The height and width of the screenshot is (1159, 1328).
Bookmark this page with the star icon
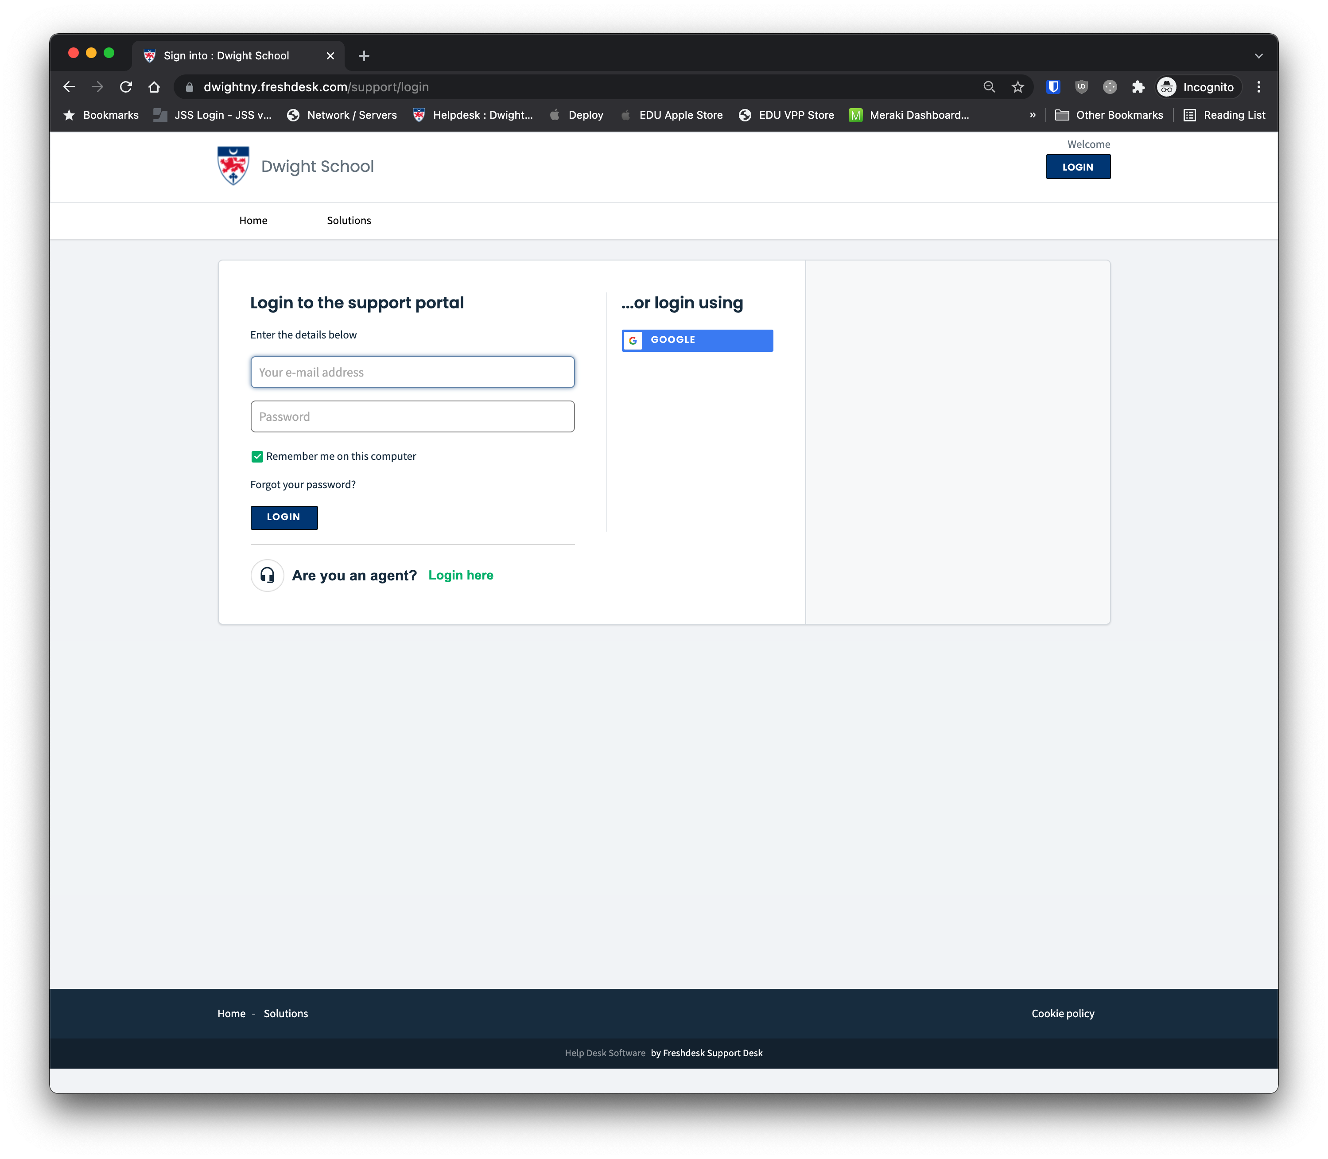pyautogui.click(x=1017, y=87)
